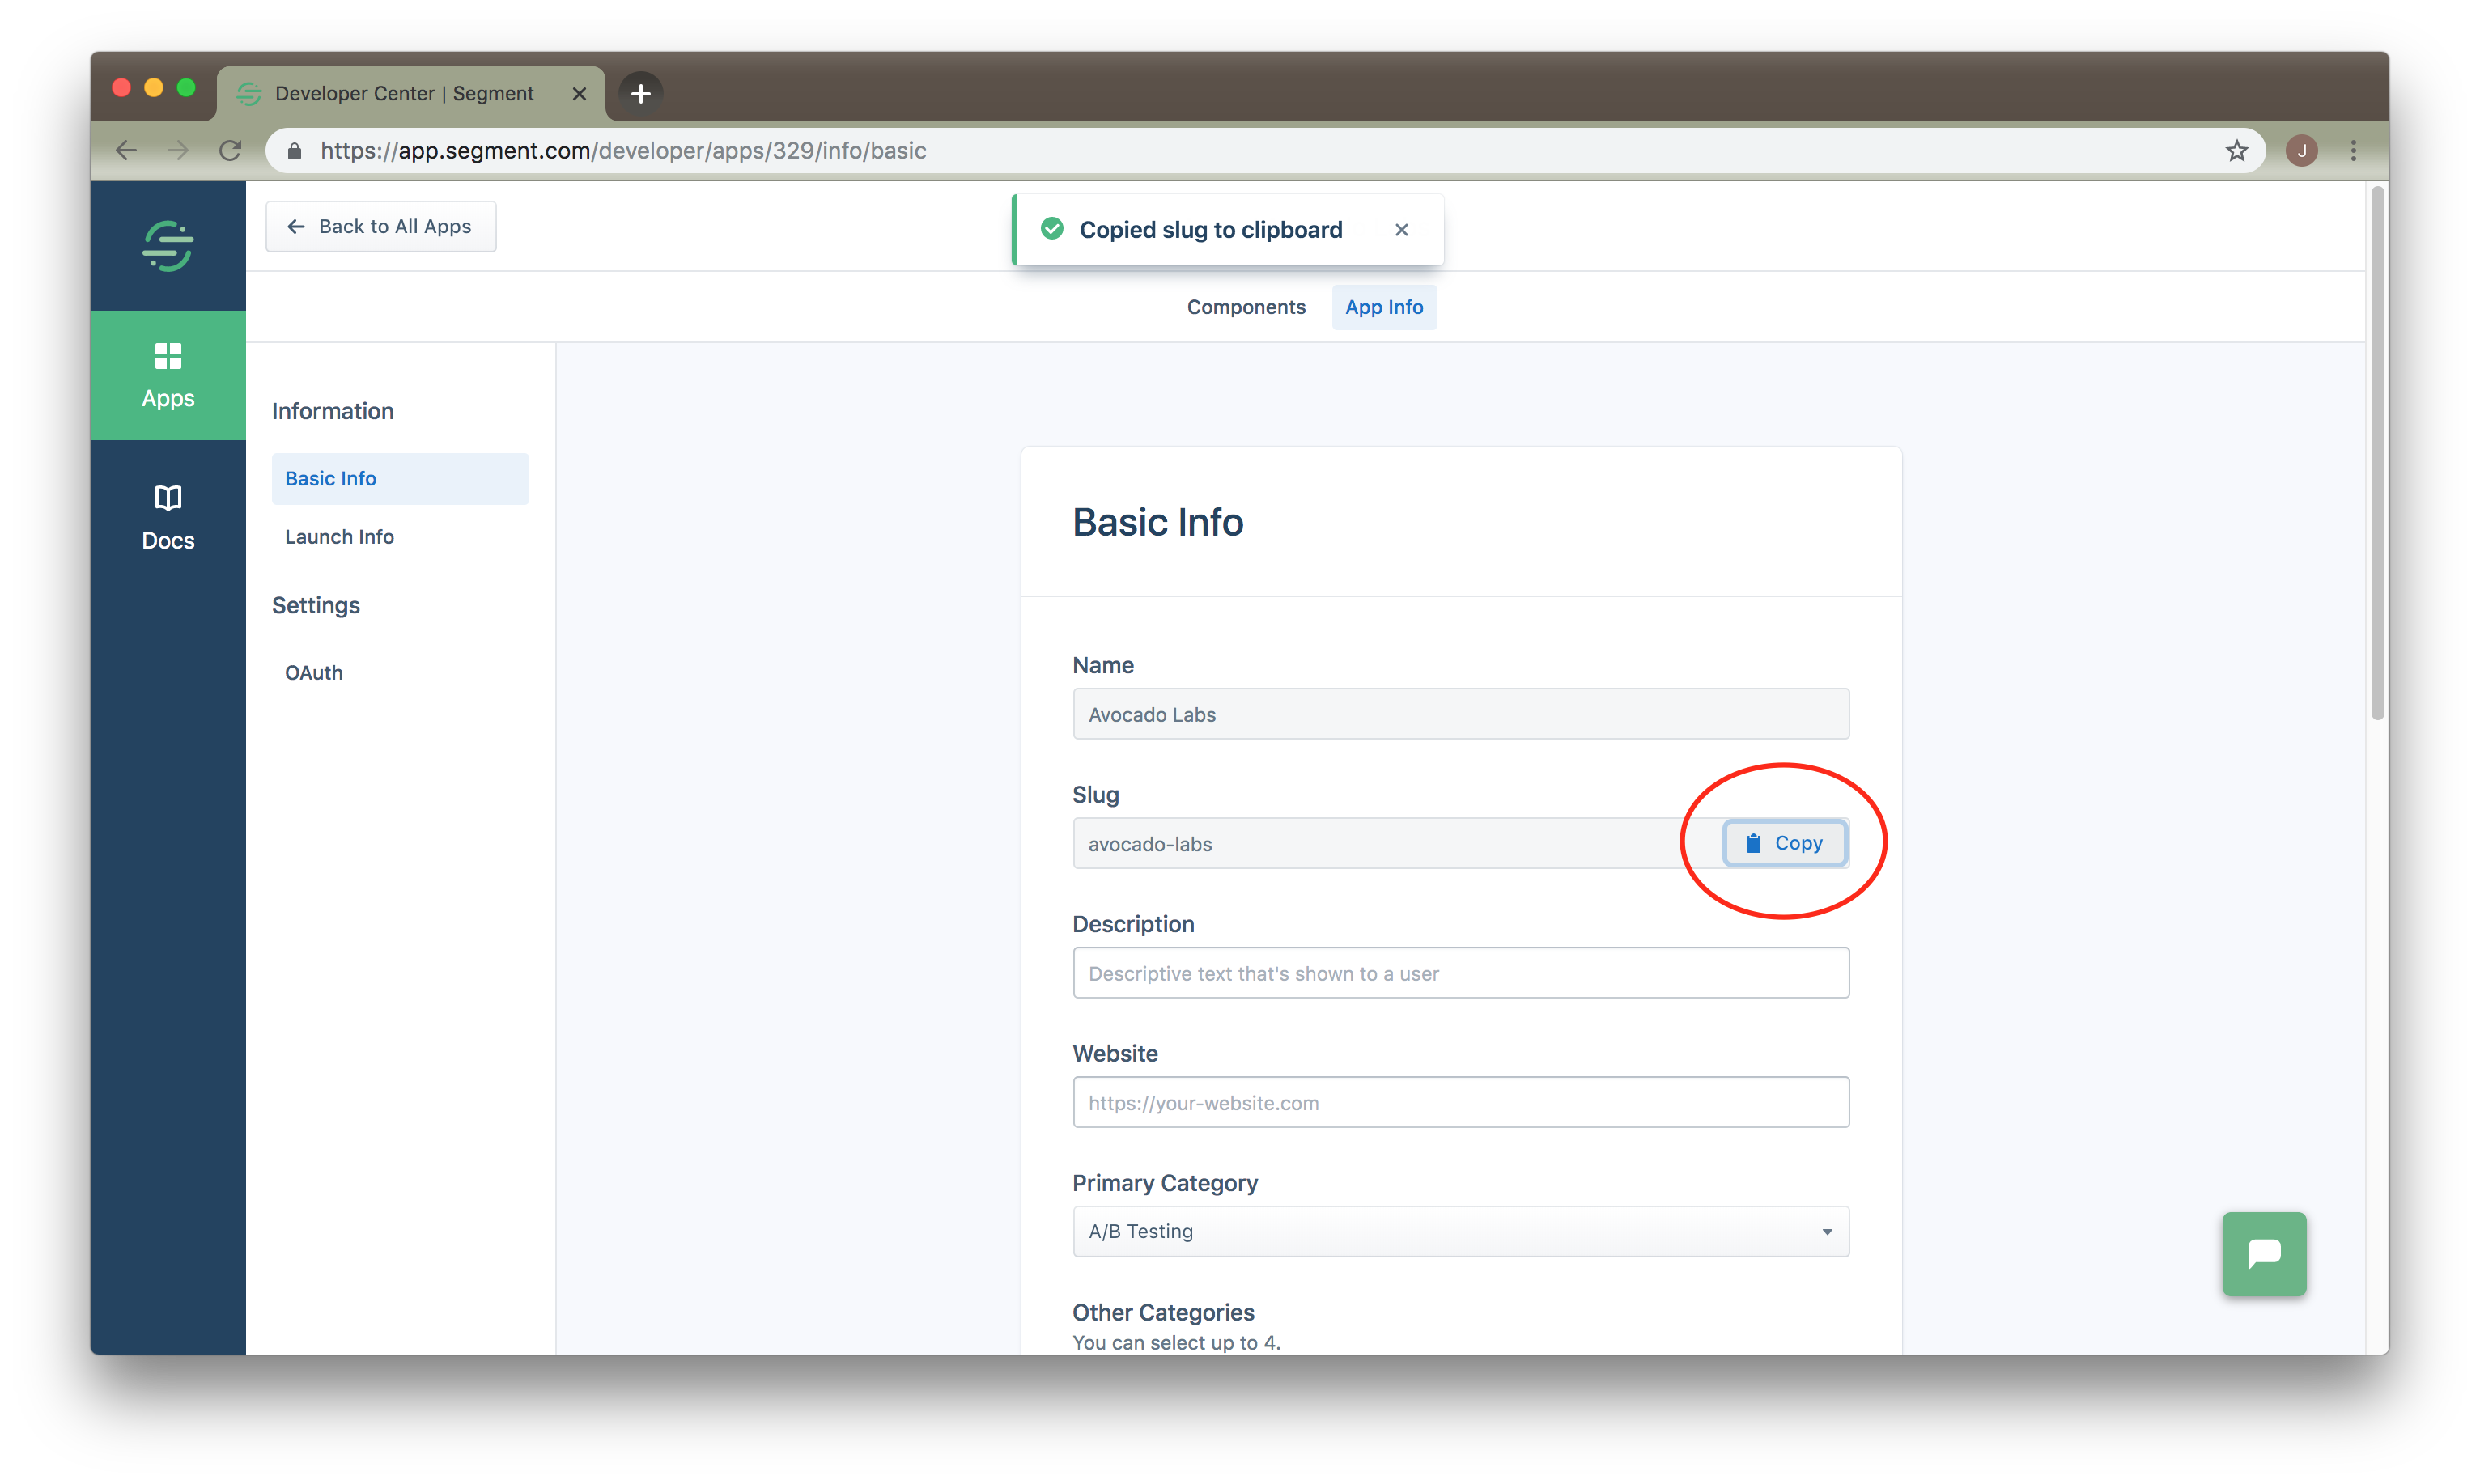Bookmark page with the star icon

tap(2236, 151)
